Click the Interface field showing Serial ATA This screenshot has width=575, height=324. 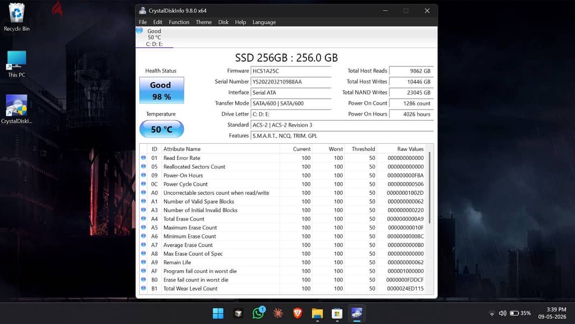click(291, 92)
